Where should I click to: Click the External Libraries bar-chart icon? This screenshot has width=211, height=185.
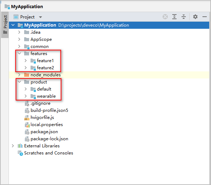[x=20, y=146]
